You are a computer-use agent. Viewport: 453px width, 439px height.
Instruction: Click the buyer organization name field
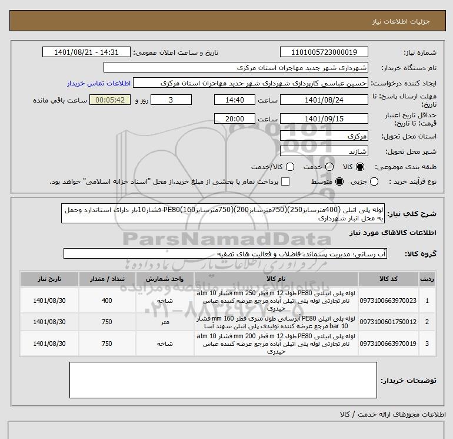pos(236,68)
